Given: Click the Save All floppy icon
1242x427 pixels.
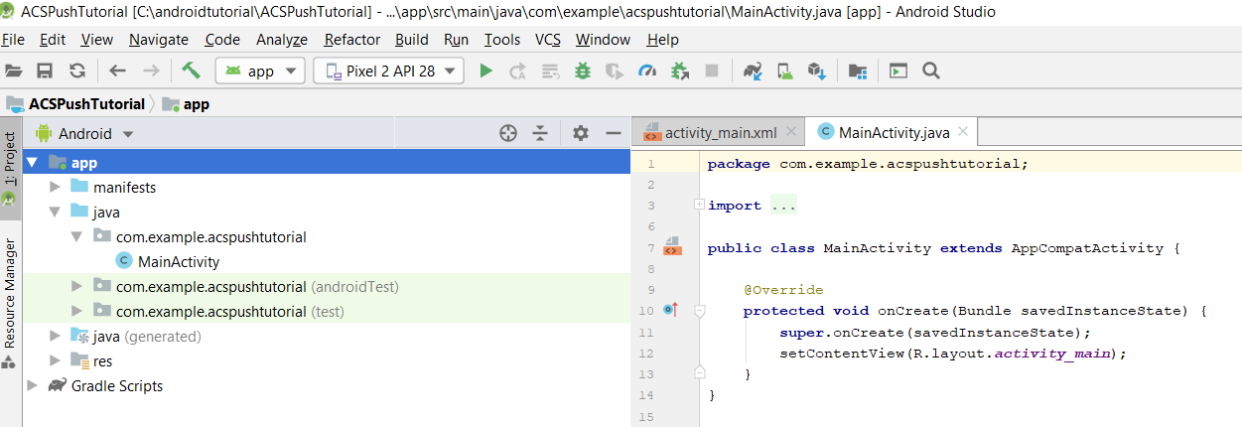Looking at the screenshot, I should click(45, 71).
